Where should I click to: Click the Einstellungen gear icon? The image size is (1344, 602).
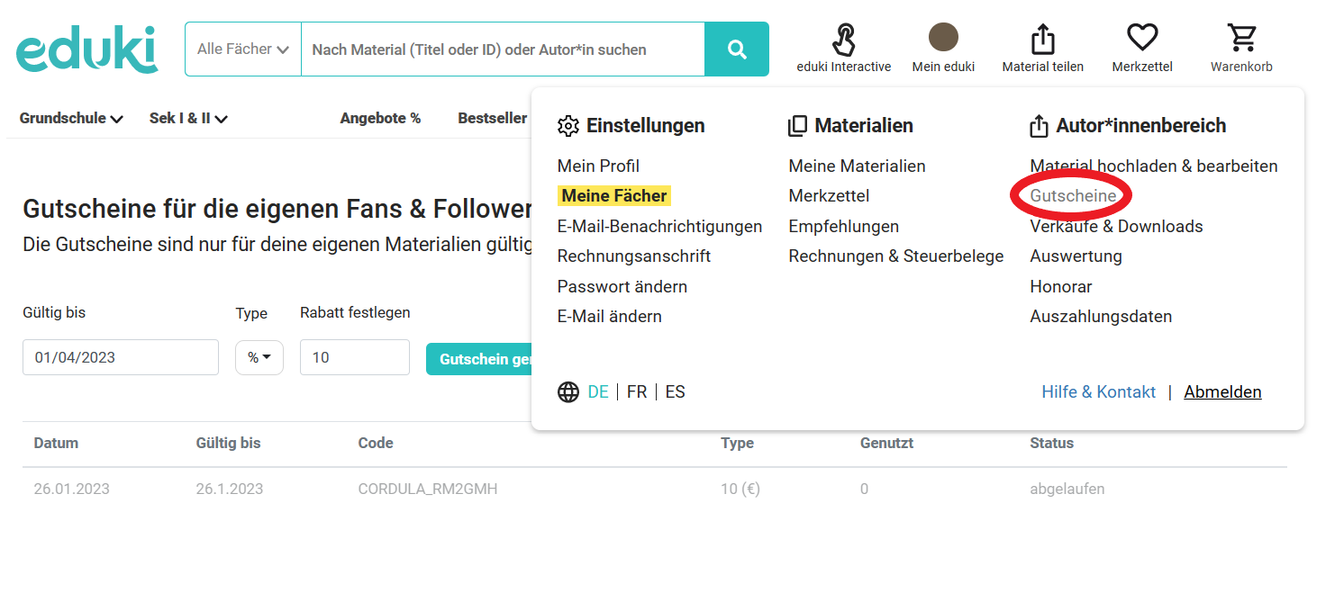coord(568,126)
